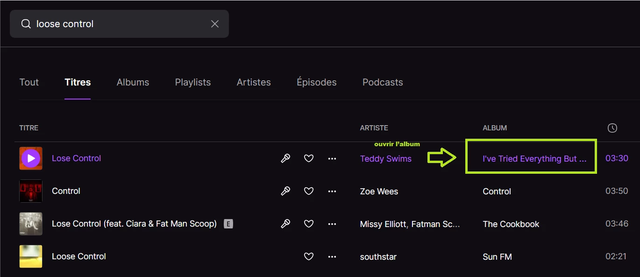Open the I've Tried Everything But album

pyautogui.click(x=534, y=159)
